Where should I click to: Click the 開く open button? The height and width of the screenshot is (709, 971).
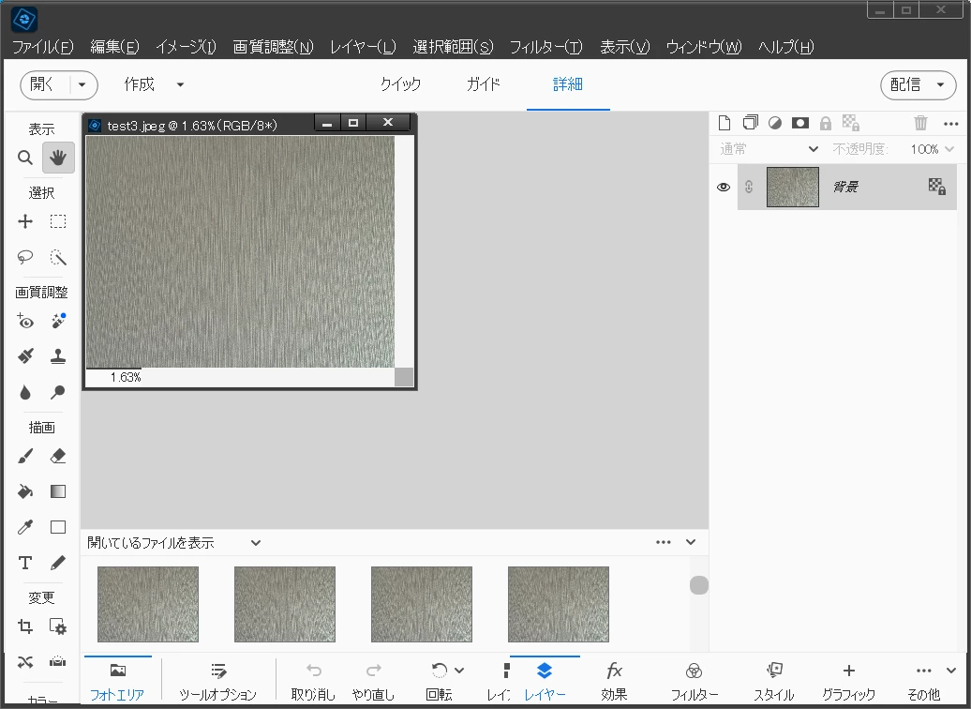(x=42, y=85)
